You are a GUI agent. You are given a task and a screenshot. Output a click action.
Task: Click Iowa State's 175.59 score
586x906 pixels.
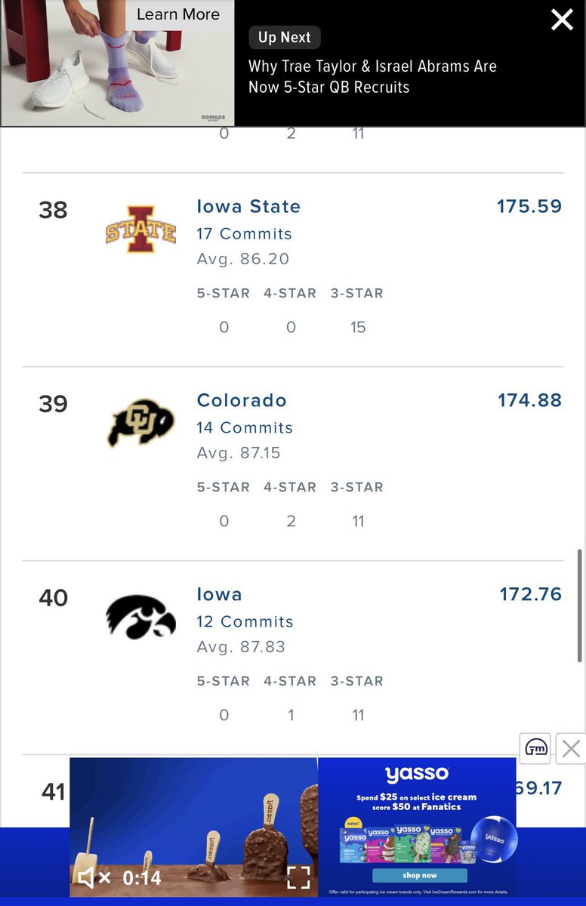click(529, 206)
